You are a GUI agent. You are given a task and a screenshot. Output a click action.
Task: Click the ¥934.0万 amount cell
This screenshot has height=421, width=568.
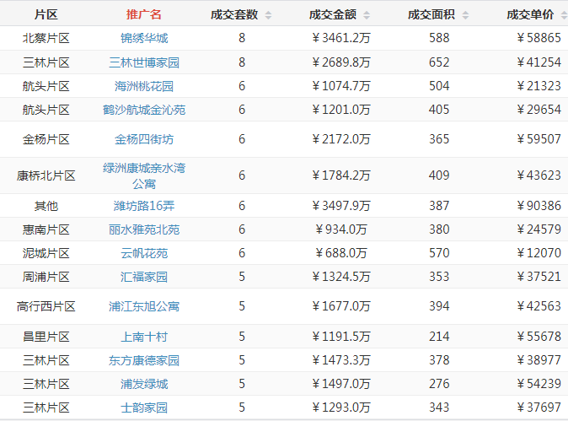341,229
